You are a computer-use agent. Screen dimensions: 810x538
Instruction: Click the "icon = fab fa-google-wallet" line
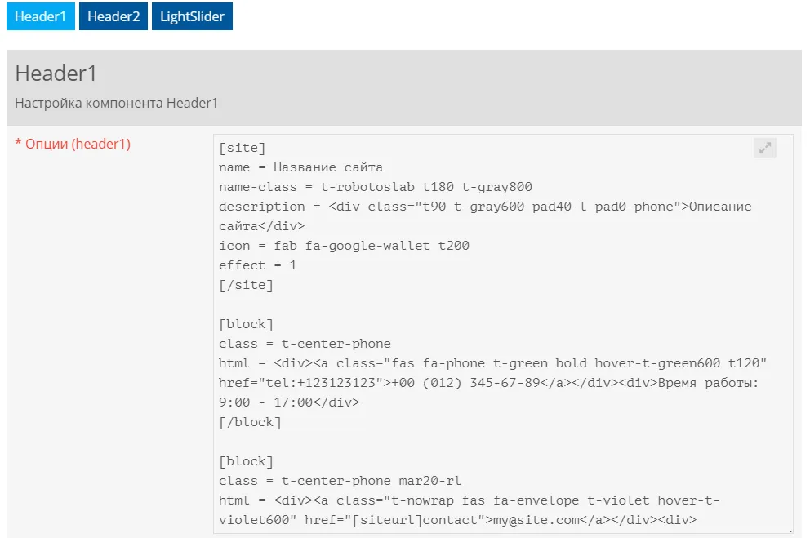click(344, 246)
